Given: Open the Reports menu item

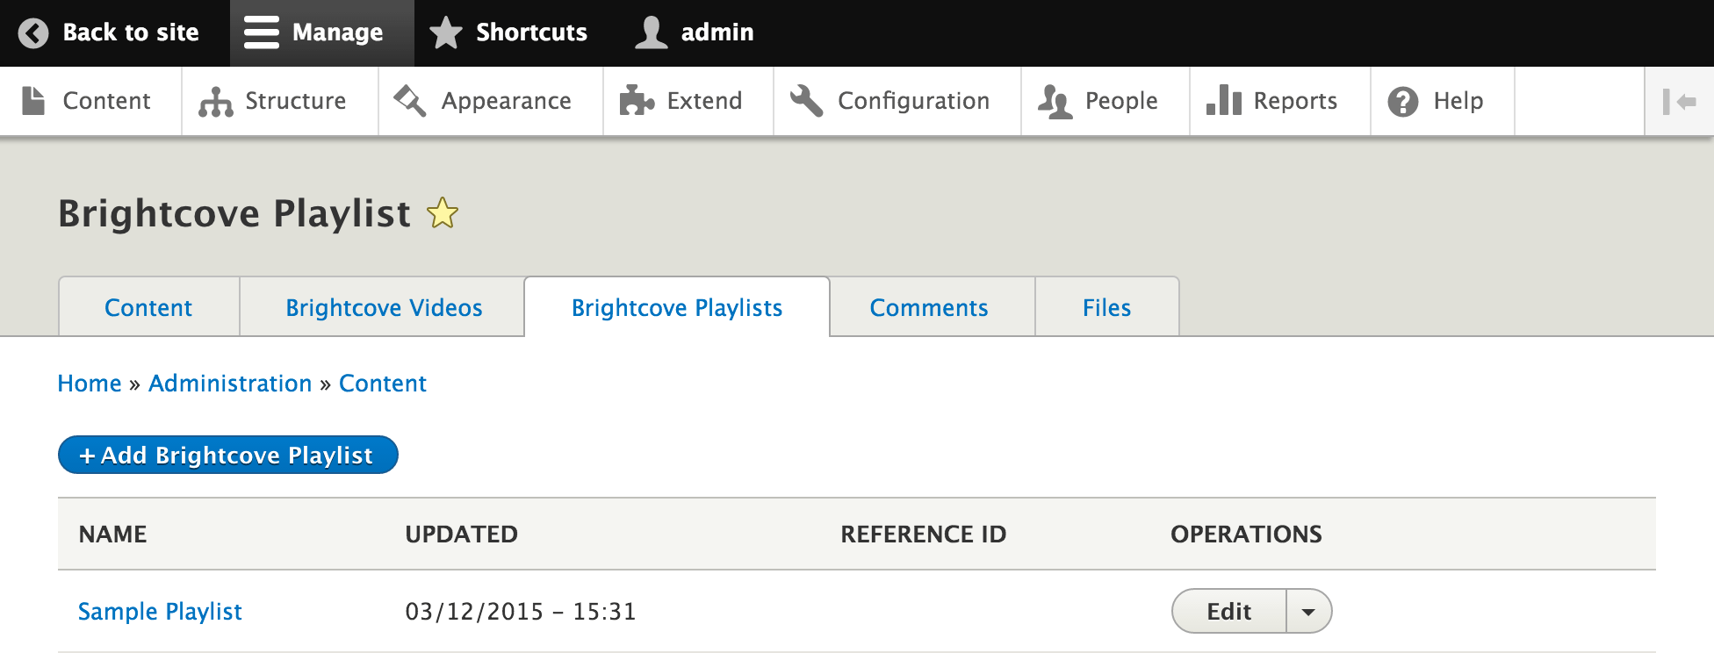Looking at the screenshot, I should click(1280, 101).
